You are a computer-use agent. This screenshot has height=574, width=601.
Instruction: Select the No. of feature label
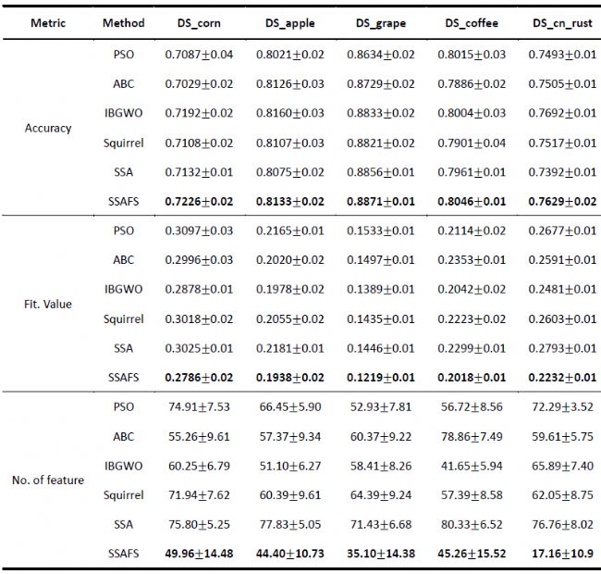pyautogui.click(x=48, y=480)
